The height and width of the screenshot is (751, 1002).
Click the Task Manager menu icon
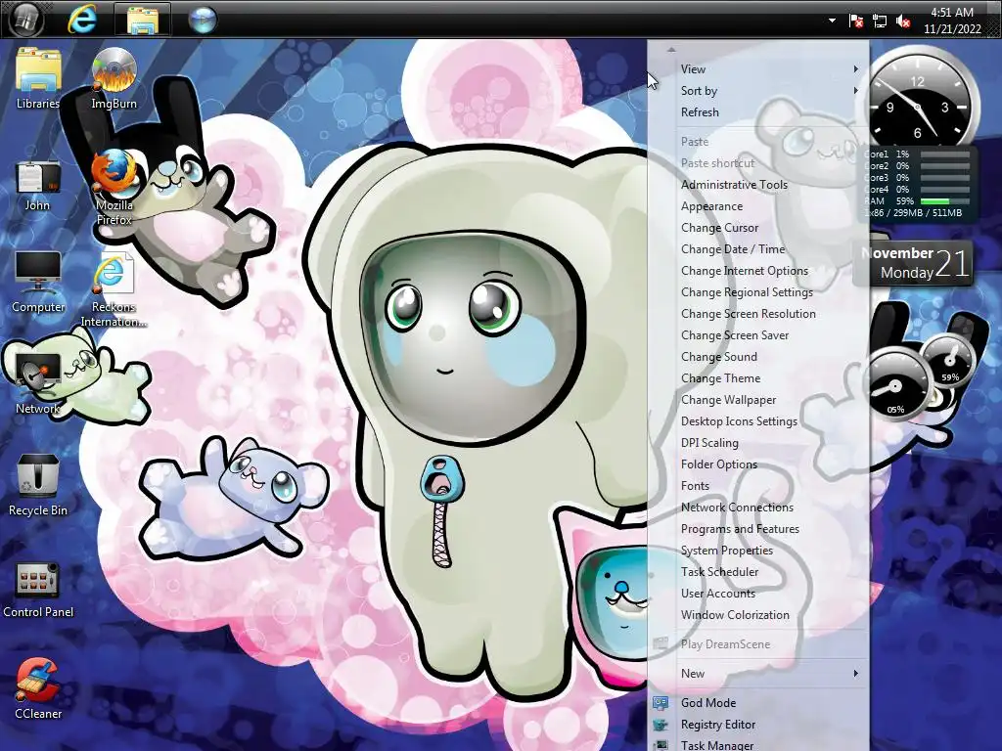coord(660,745)
